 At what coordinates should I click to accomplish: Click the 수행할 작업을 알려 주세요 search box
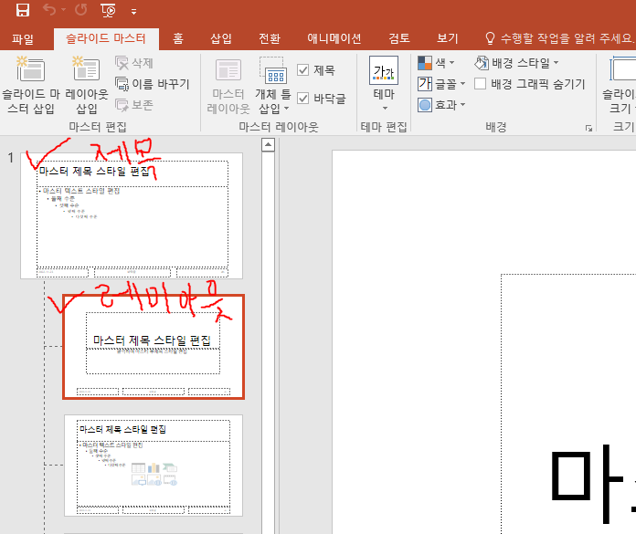(567, 38)
